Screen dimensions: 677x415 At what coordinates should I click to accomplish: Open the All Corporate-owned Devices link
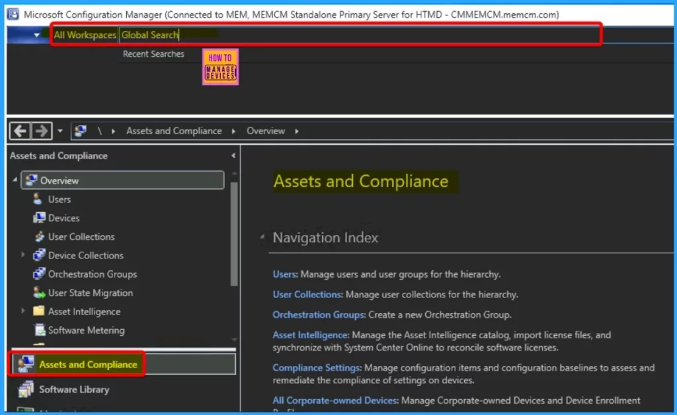tap(335, 400)
